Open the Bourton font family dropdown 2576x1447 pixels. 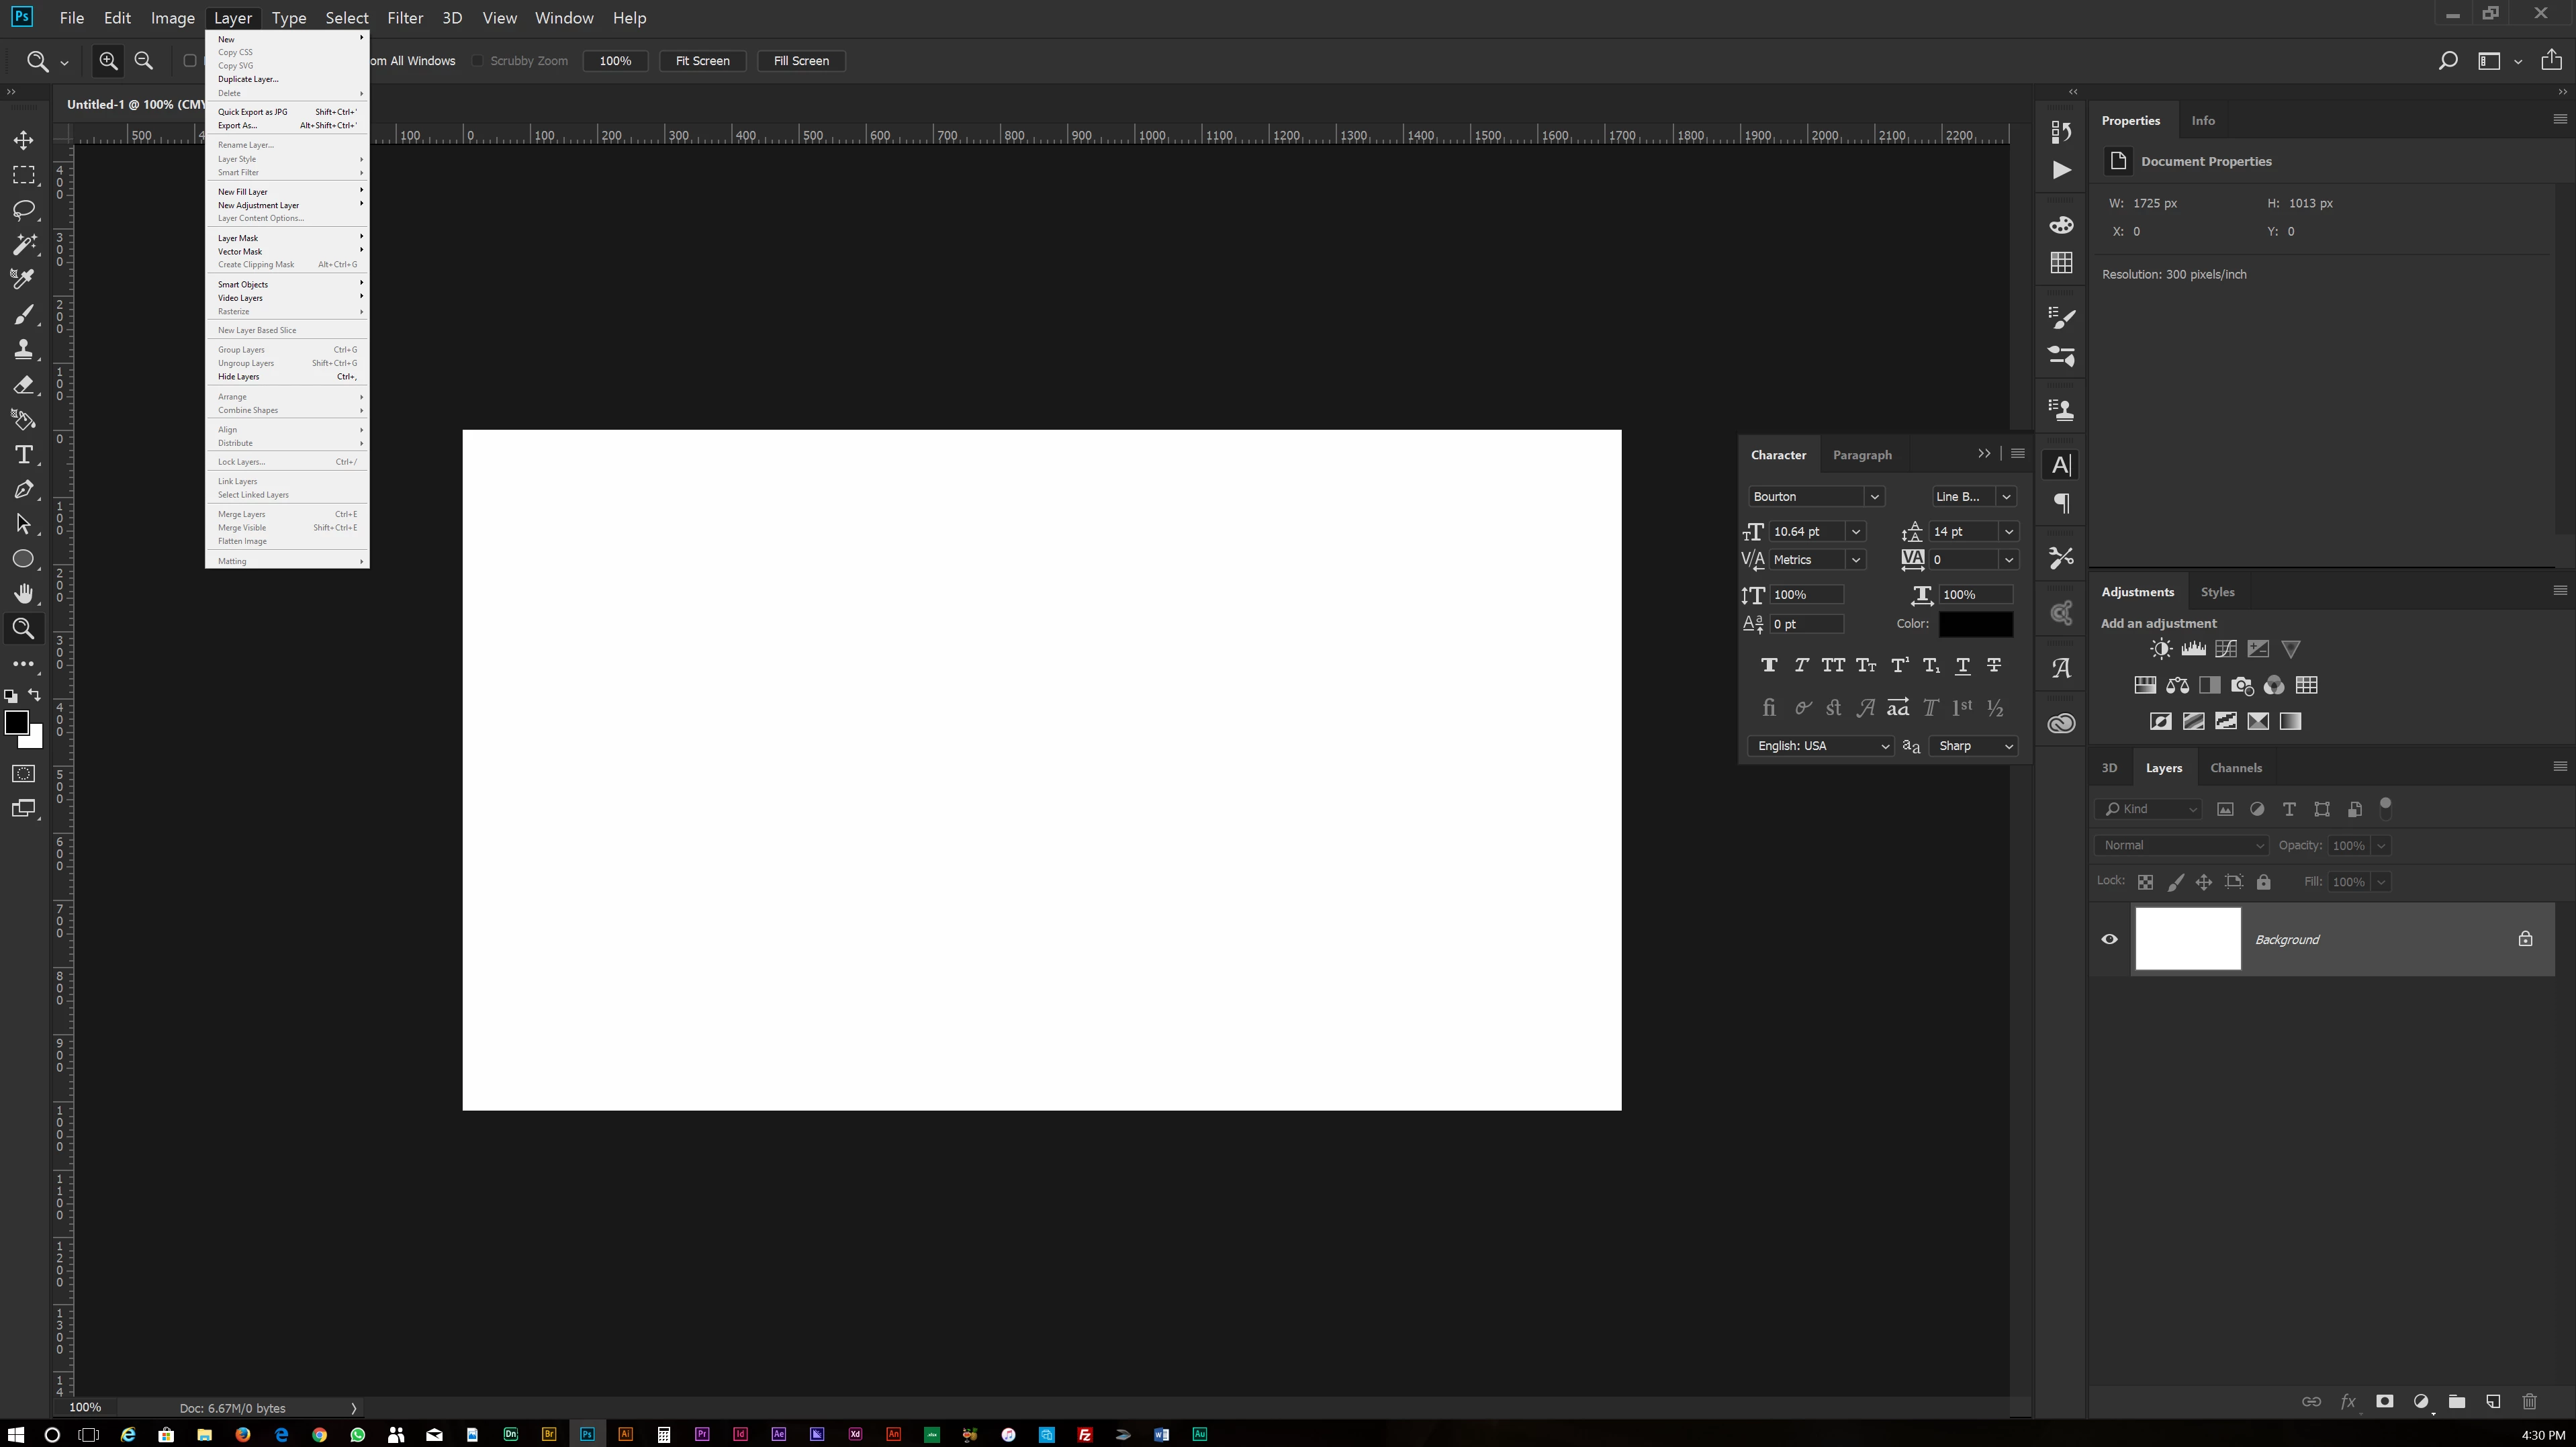click(x=1874, y=497)
